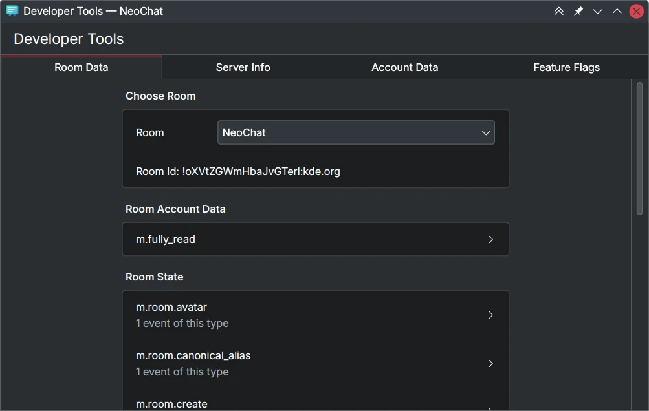Open the m.room.avatar state event row
Screen dimensions: 649x411
tap(315, 315)
